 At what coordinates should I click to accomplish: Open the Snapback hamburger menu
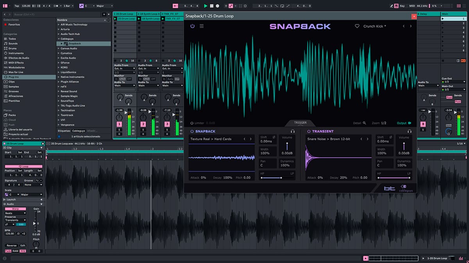202,26
